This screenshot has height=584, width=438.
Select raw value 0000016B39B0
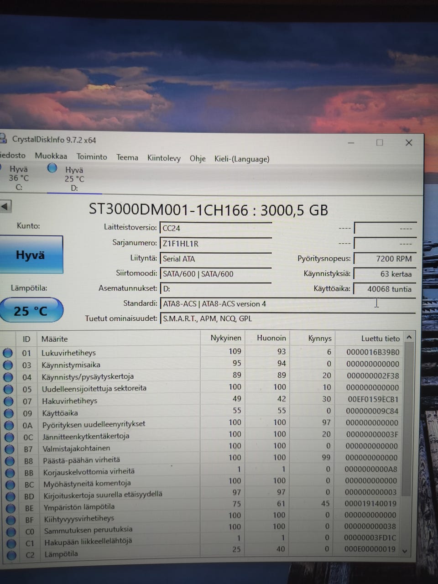click(372, 352)
